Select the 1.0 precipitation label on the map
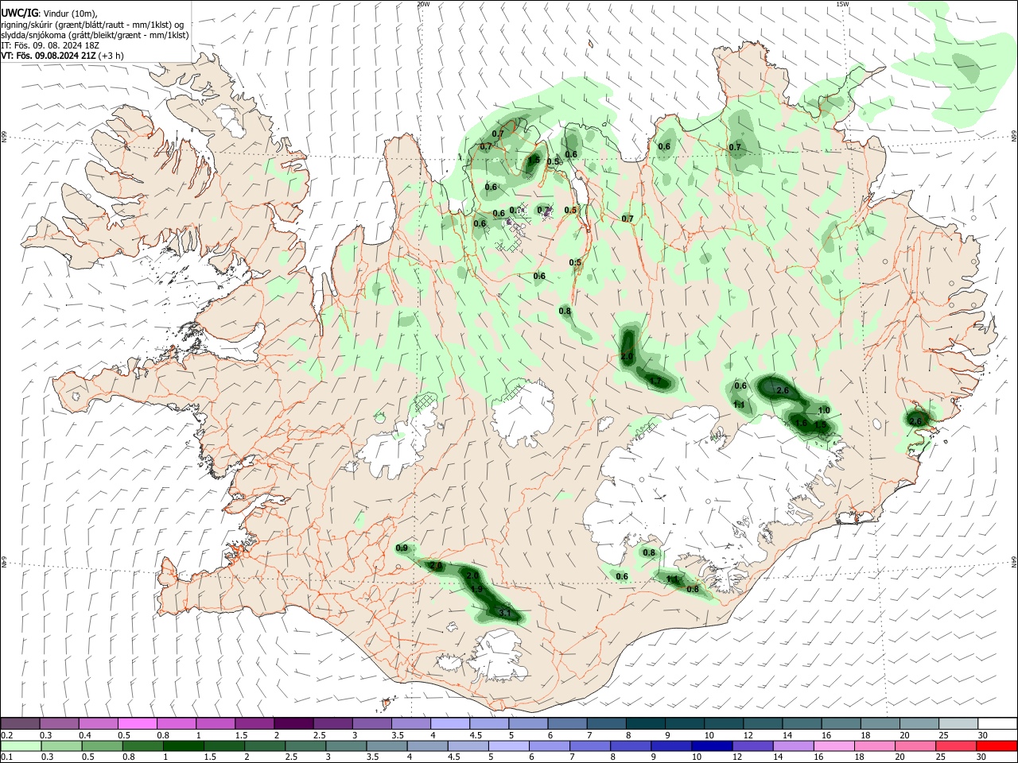 pyautogui.click(x=824, y=410)
